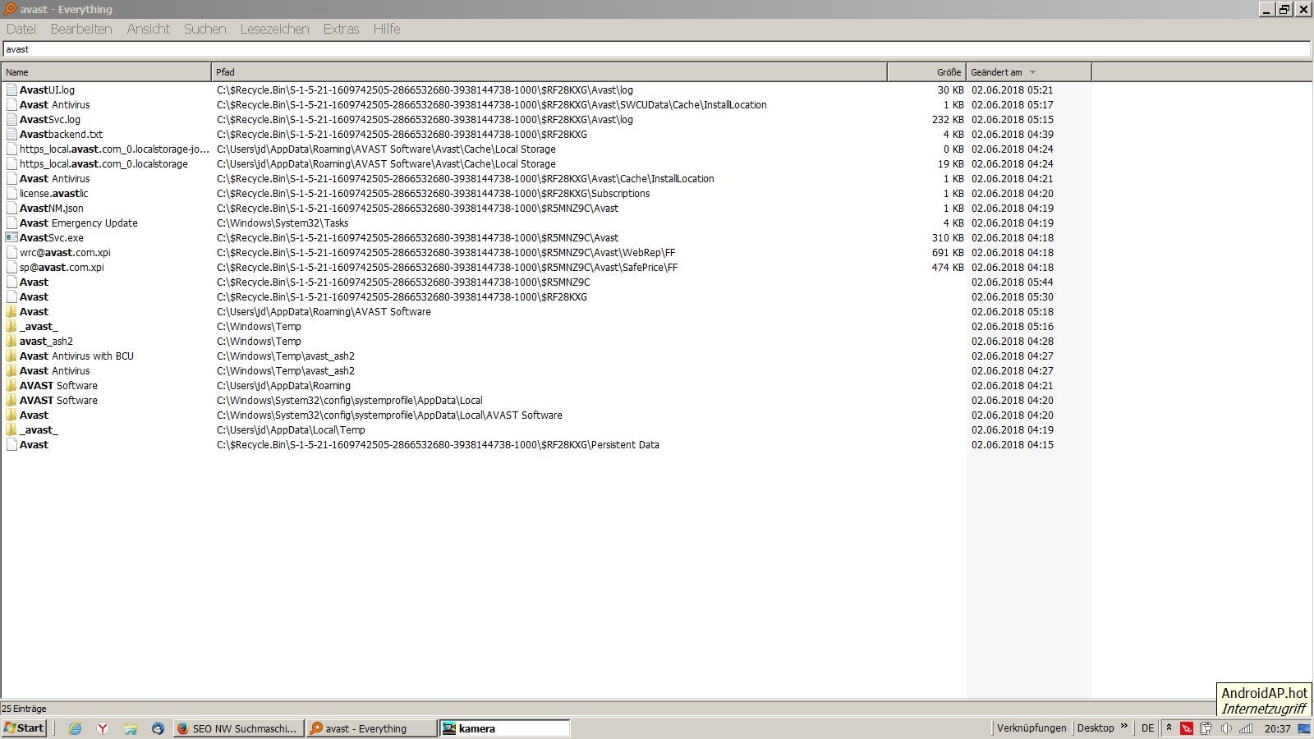1314x739 pixels.
Task: Click the red antivirus tray icon
Action: pyautogui.click(x=1187, y=728)
